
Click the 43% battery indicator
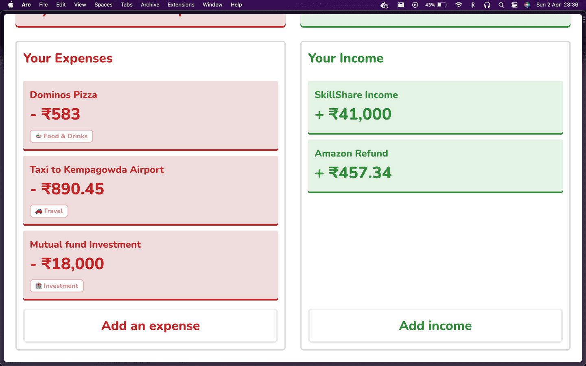[436, 5]
